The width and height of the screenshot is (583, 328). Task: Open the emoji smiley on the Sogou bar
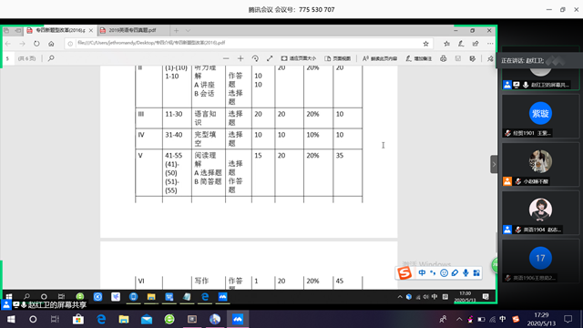pyautogui.click(x=444, y=273)
